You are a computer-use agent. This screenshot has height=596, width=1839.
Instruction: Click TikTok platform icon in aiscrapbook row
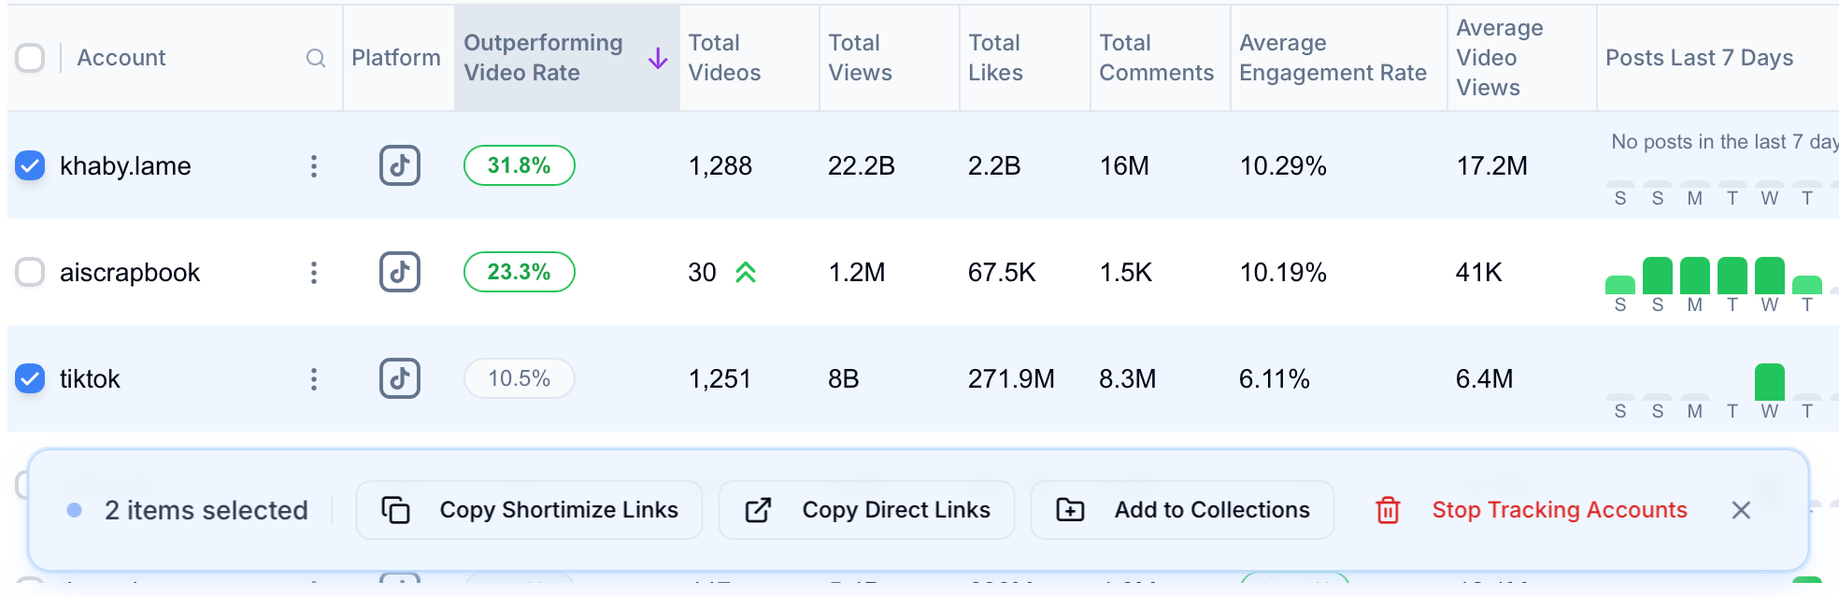[399, 272]
